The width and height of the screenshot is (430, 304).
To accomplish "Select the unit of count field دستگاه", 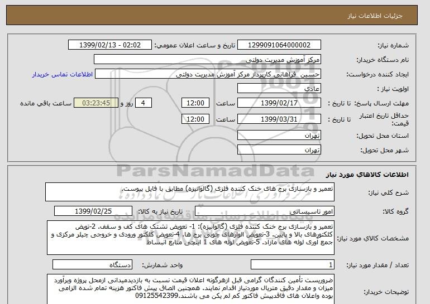I will [x=92, y=264].
